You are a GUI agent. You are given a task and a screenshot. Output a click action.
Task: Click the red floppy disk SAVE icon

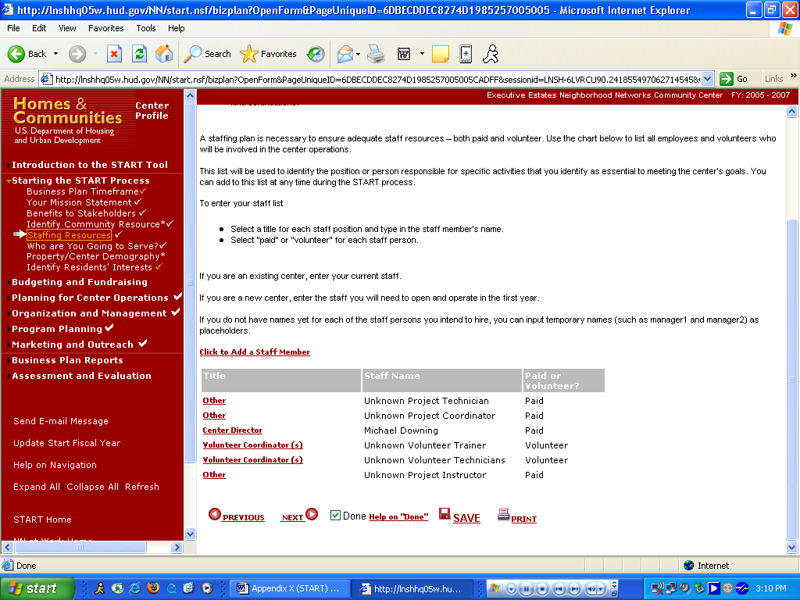click(445, 514)
